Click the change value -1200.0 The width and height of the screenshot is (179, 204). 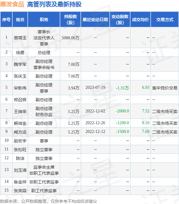122,123
